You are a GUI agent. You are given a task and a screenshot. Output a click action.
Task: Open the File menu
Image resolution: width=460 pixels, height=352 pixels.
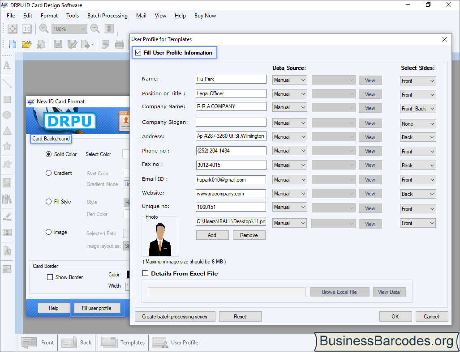point(11,16)
